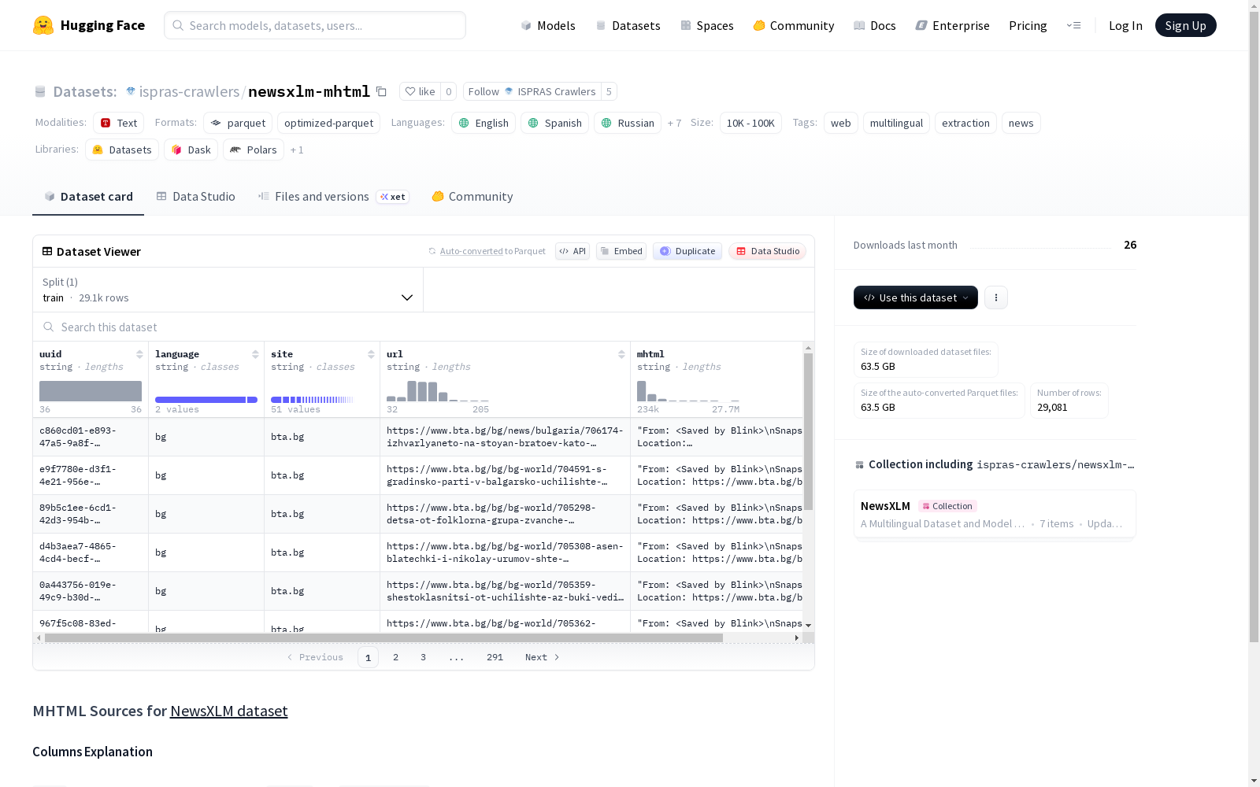Switch to the Data Studio tab
The image size is (1260, 787).
(196, 197)
